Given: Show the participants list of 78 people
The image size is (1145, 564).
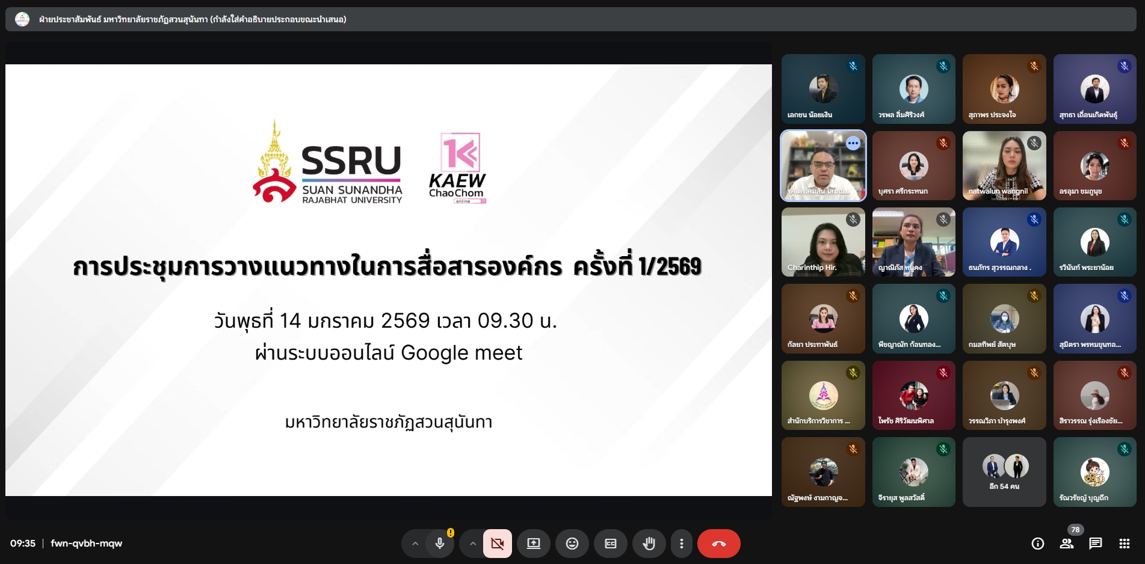Looking at the screenshot, I should point(1067,544).
